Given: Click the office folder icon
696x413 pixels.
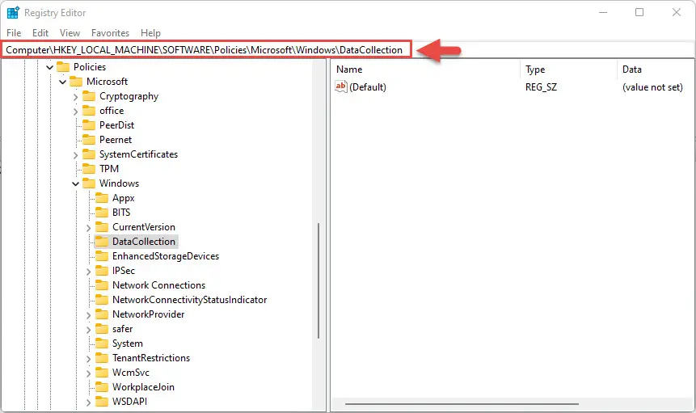Looking at the screenshot, I should [89, 111].
